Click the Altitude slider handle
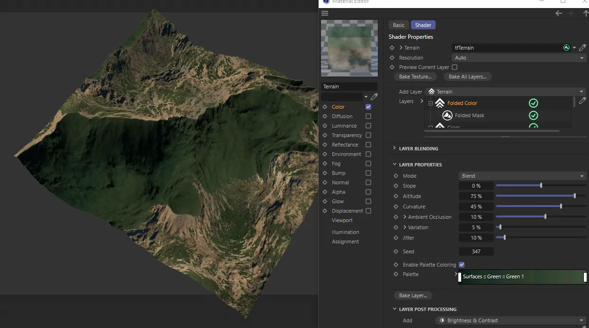Viewport: 589px width, 328px height. coord(575,196)
